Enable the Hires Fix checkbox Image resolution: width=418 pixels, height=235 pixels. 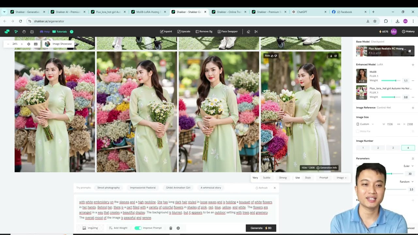pos(358,131)
